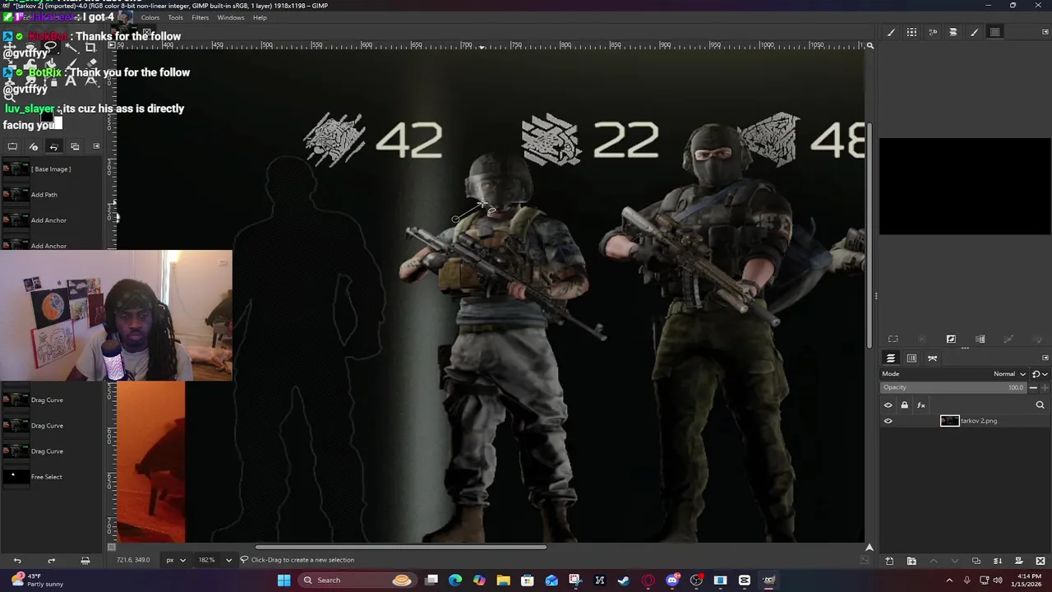Switch to the Layers tab
Screen dimensions: 1052x592
(890, 358)
